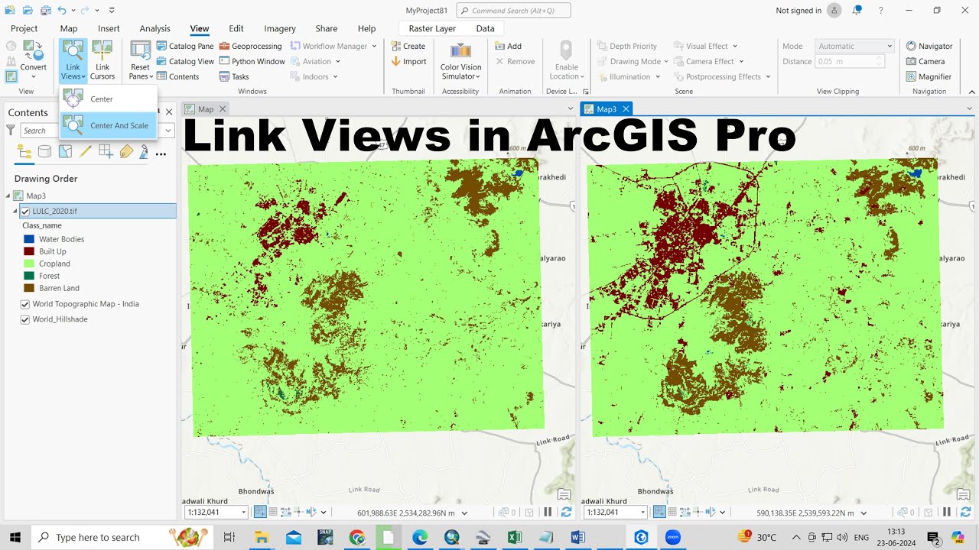The image size is (979, 550).
Task: Open the Raster Layer contextual tab
Action: 432,28
